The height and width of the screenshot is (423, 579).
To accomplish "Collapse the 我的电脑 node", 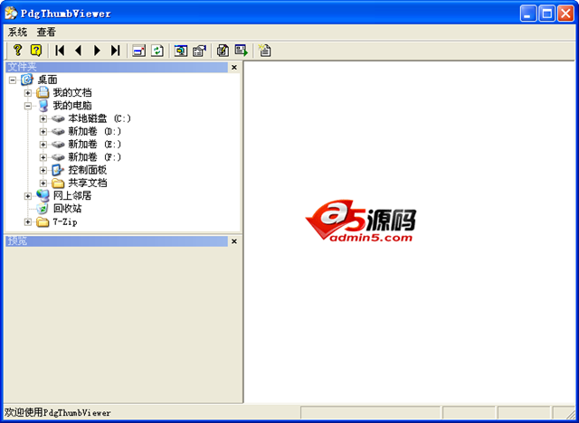I will coord(28,106).
